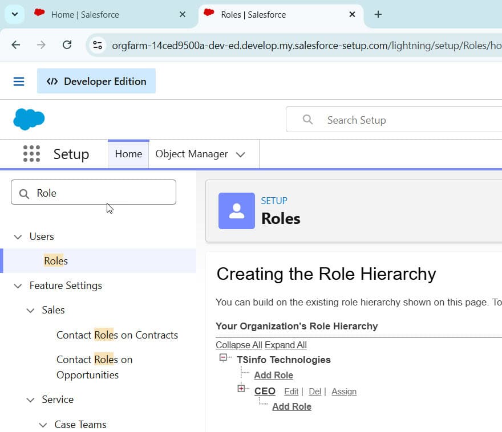Screen dimensions: 502x432
Task: Collapse the TSinfo Technologies hierarchy node
Action: (x=223, y=357)
